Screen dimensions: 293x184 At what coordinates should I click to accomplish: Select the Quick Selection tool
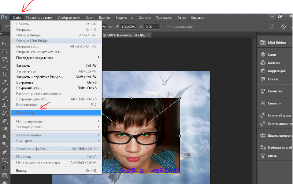4,67
